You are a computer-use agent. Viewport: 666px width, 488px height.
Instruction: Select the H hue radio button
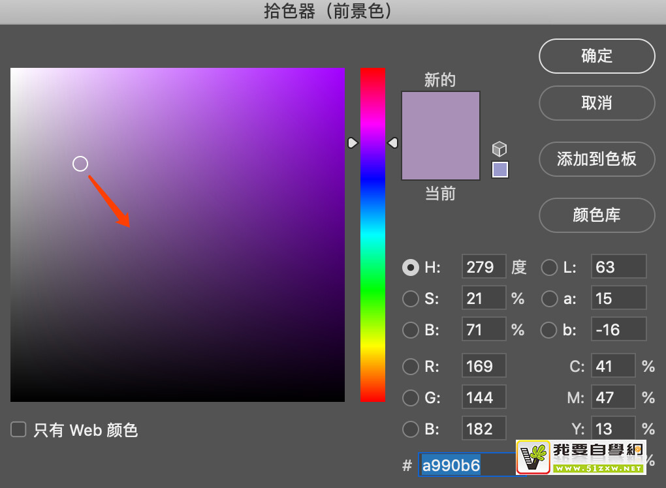411,267
